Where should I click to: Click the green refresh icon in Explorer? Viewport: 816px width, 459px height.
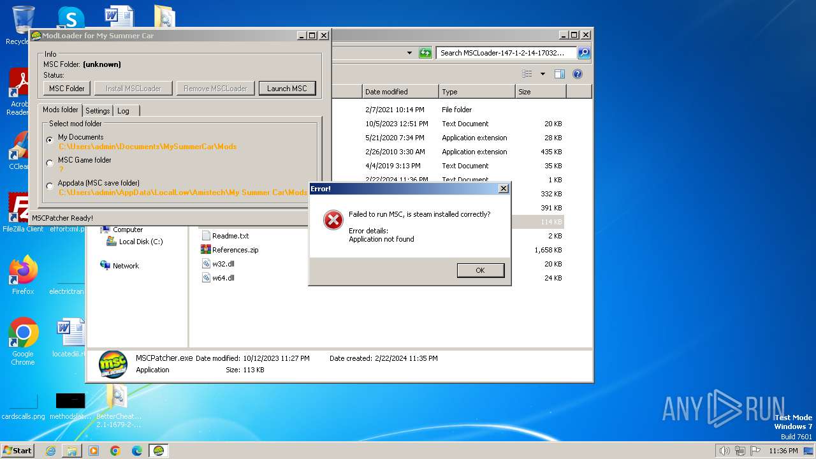(x=425, y=53)
